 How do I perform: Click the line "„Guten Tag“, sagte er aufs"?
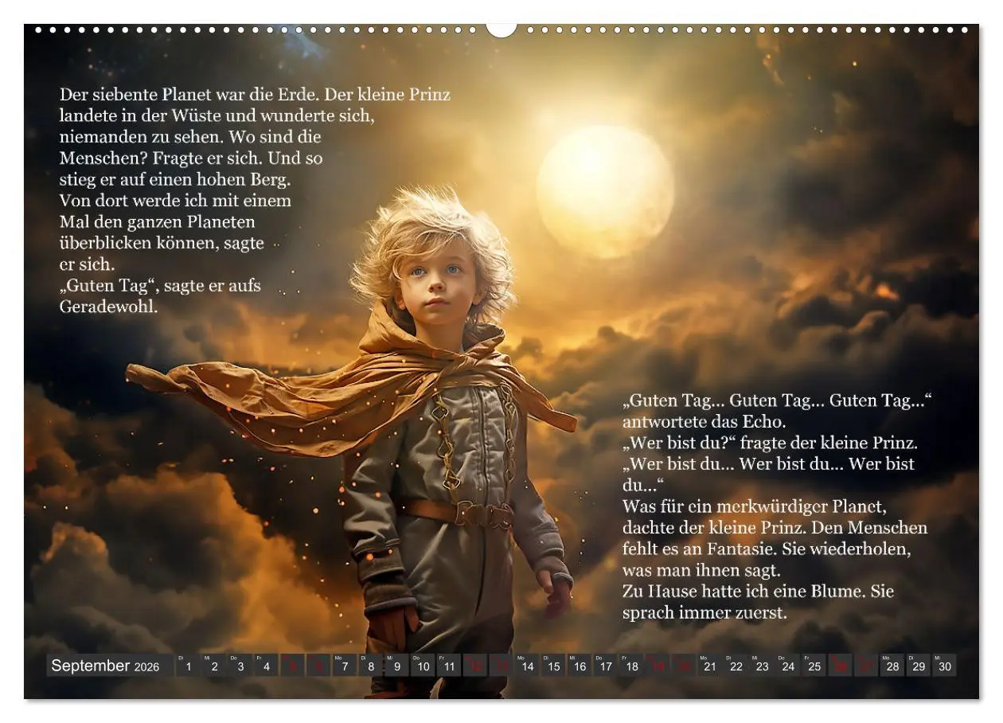pos(160,285)
